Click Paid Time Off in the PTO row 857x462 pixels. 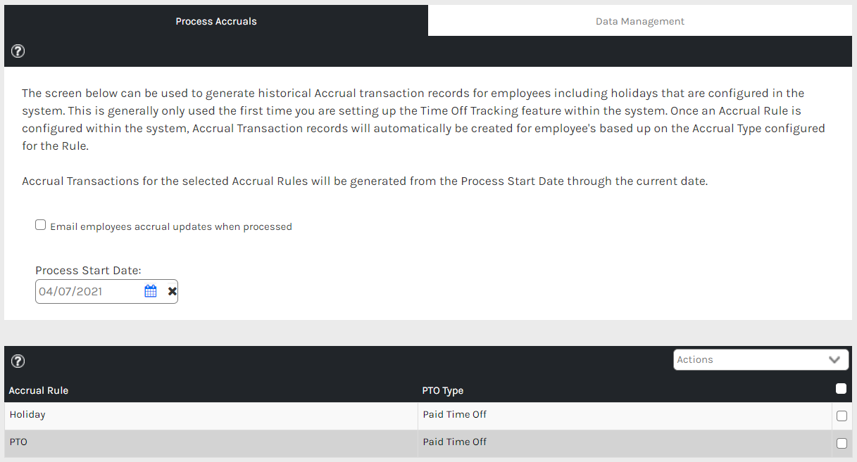click(455, 442)
